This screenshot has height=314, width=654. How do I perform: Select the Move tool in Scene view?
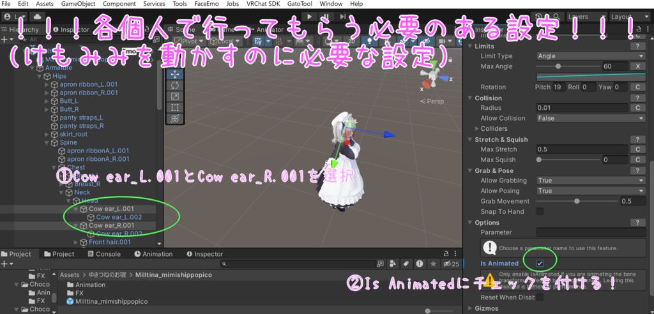click(175, 74)
